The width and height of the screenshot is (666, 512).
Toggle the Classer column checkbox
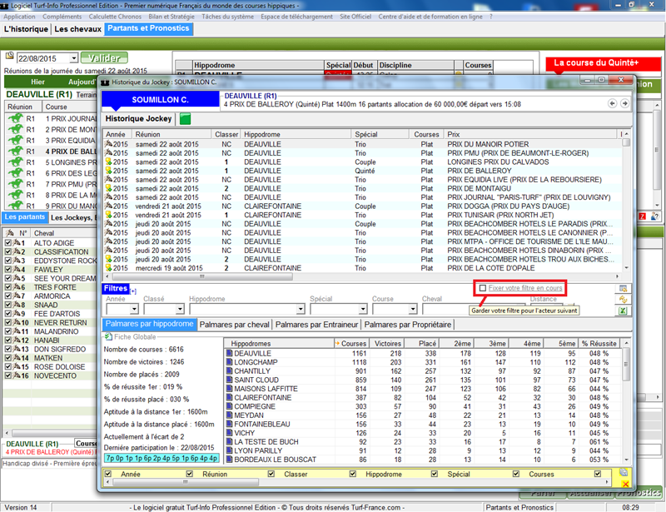(x=271, y=474)
